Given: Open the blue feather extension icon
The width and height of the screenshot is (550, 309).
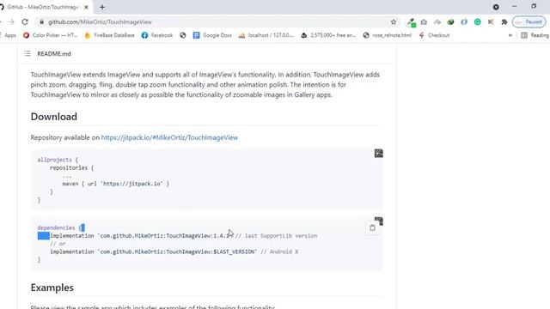Looking at the screenshot, I should (x=464, y=22).
